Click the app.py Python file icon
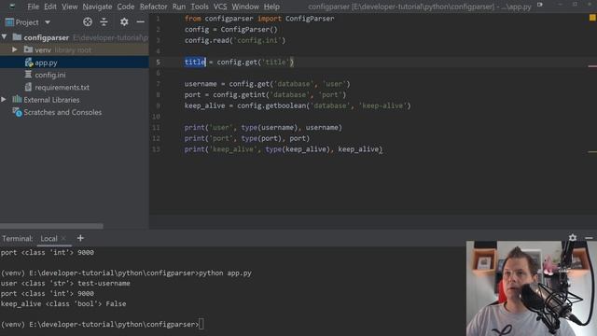This screenshot has width=597, height=336. click(29, 63)
